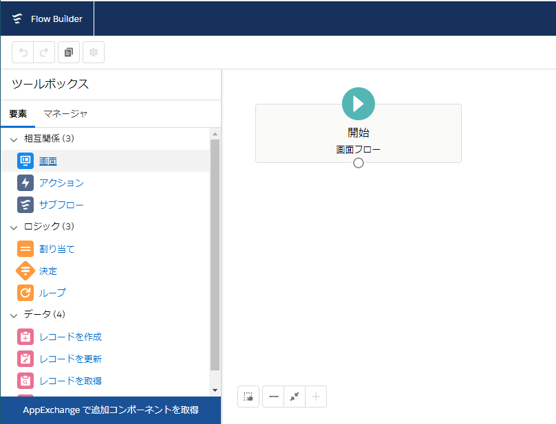Click the レコードを更新 link
This screenshot has height=424, width=556.
click(71, 359)
